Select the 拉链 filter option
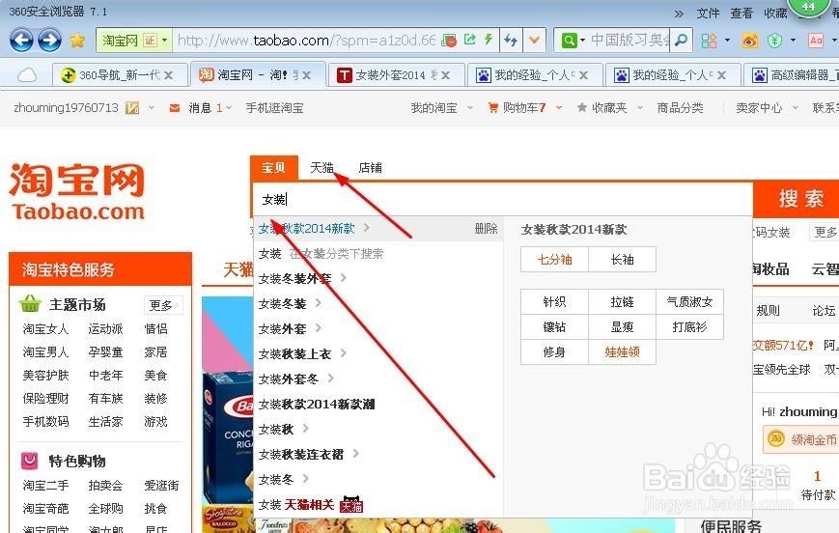839x533 pixels. (623, 302)
